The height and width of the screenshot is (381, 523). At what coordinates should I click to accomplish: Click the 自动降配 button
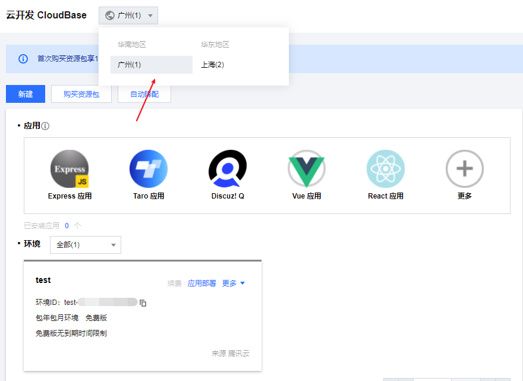144,94
